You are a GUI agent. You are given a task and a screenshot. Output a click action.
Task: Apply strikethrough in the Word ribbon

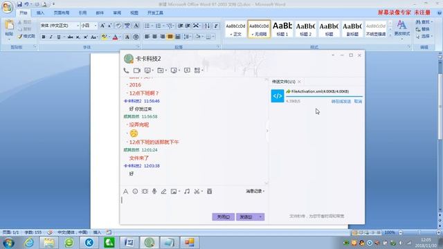[71, 37]
